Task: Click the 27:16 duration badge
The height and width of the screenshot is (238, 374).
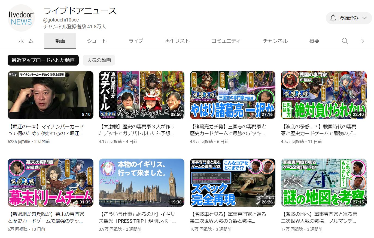Action: [x=267, y=115]
